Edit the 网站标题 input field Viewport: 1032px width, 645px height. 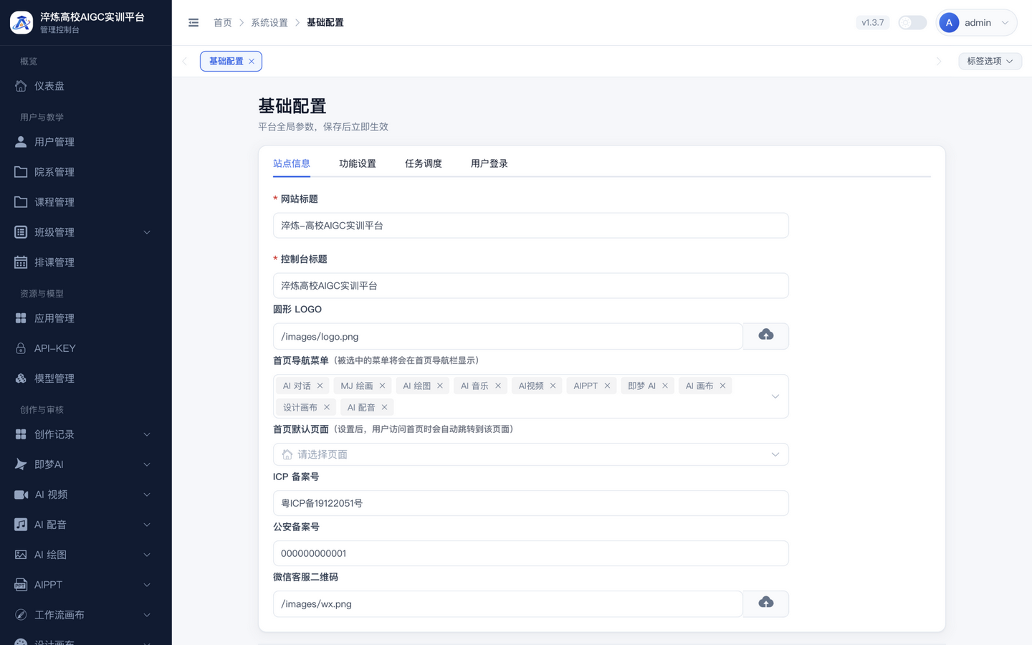click(x=531, y=226)
